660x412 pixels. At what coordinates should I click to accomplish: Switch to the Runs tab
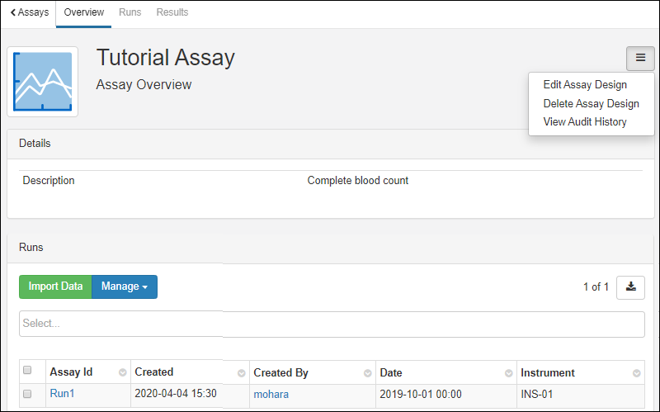click(x=130, y=12)
